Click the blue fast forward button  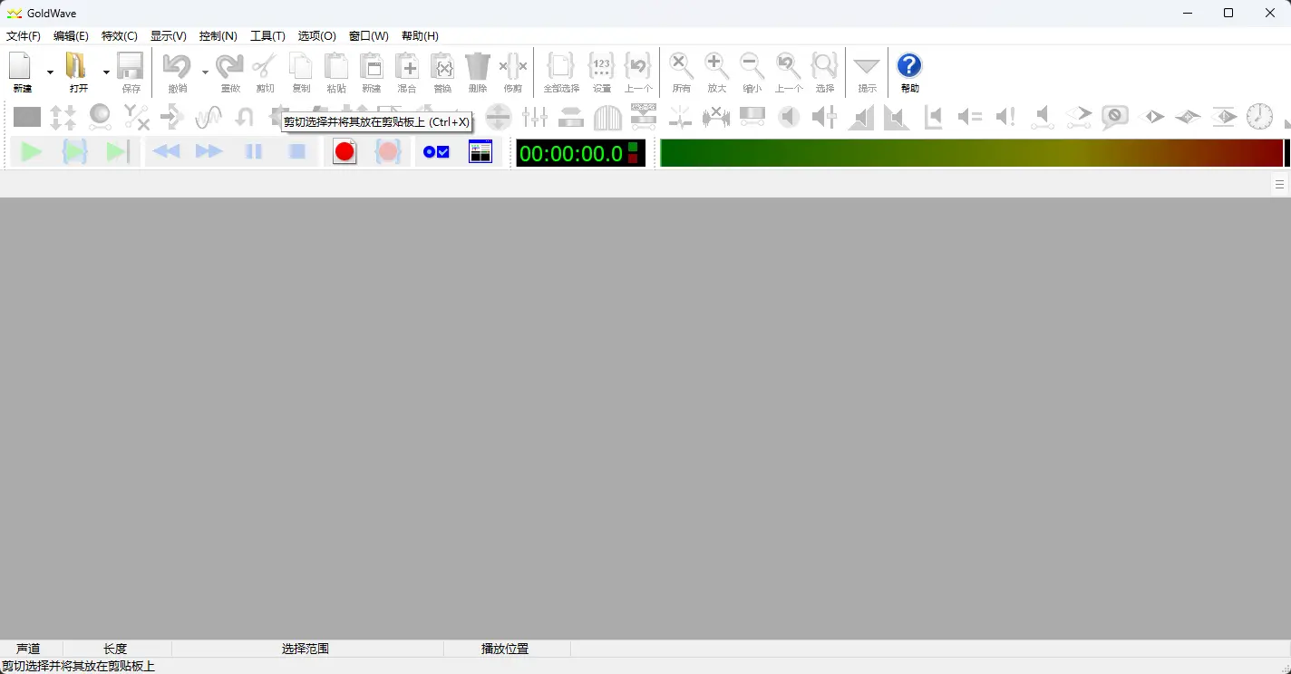tap(209, 152)
